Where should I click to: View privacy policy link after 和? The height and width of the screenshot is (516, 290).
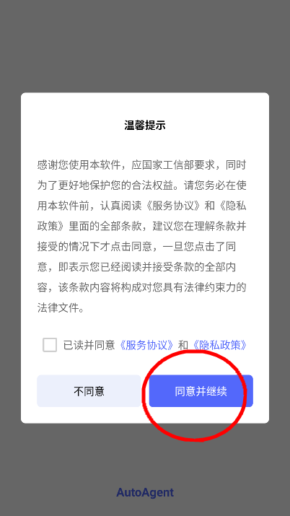click(x=220, y=345)
